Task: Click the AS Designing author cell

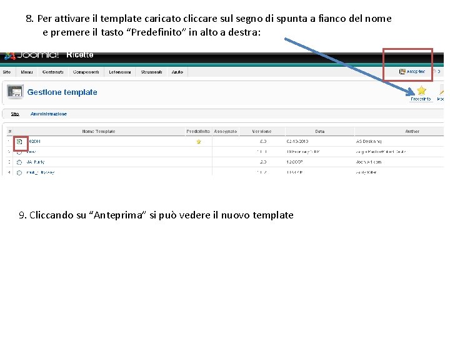Action: [369, 141]
